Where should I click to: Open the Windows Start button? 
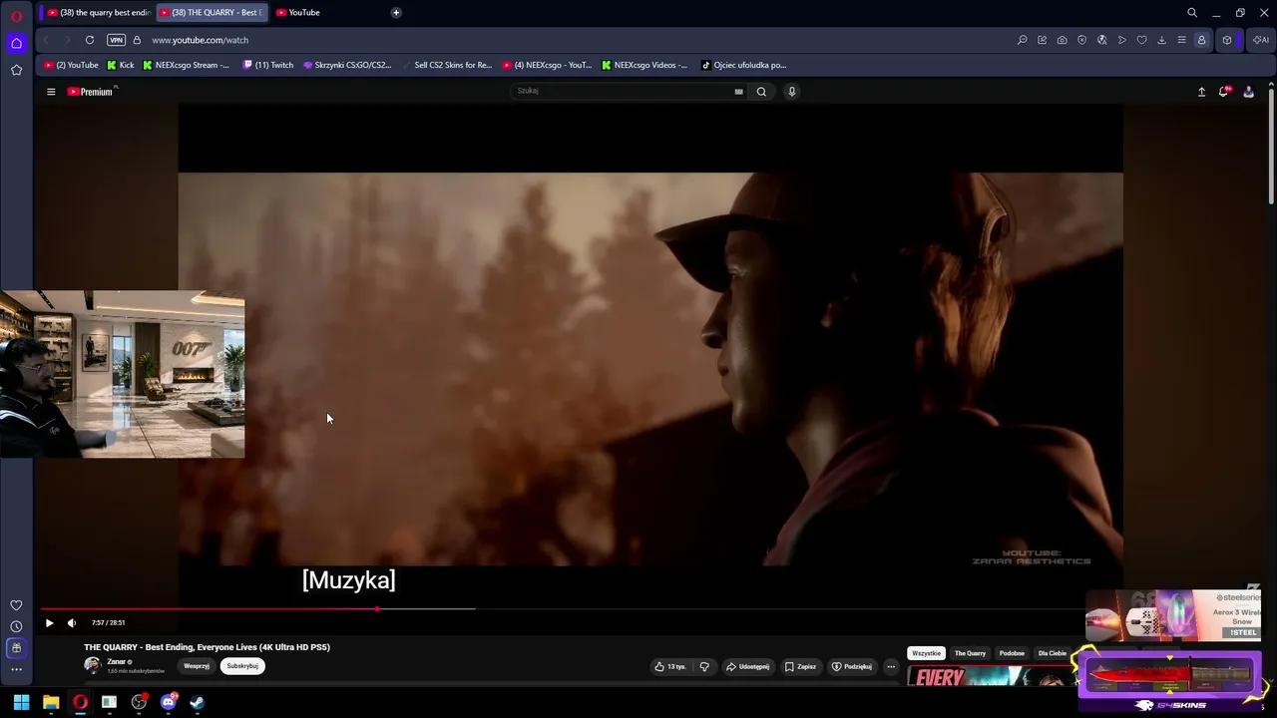21,702
